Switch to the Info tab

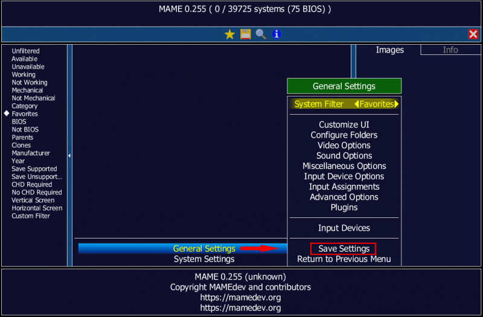tap(450, 50)
